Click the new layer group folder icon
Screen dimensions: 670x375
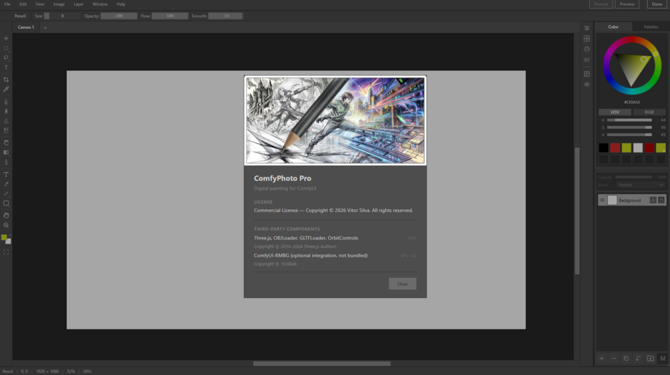coord(651,358)
